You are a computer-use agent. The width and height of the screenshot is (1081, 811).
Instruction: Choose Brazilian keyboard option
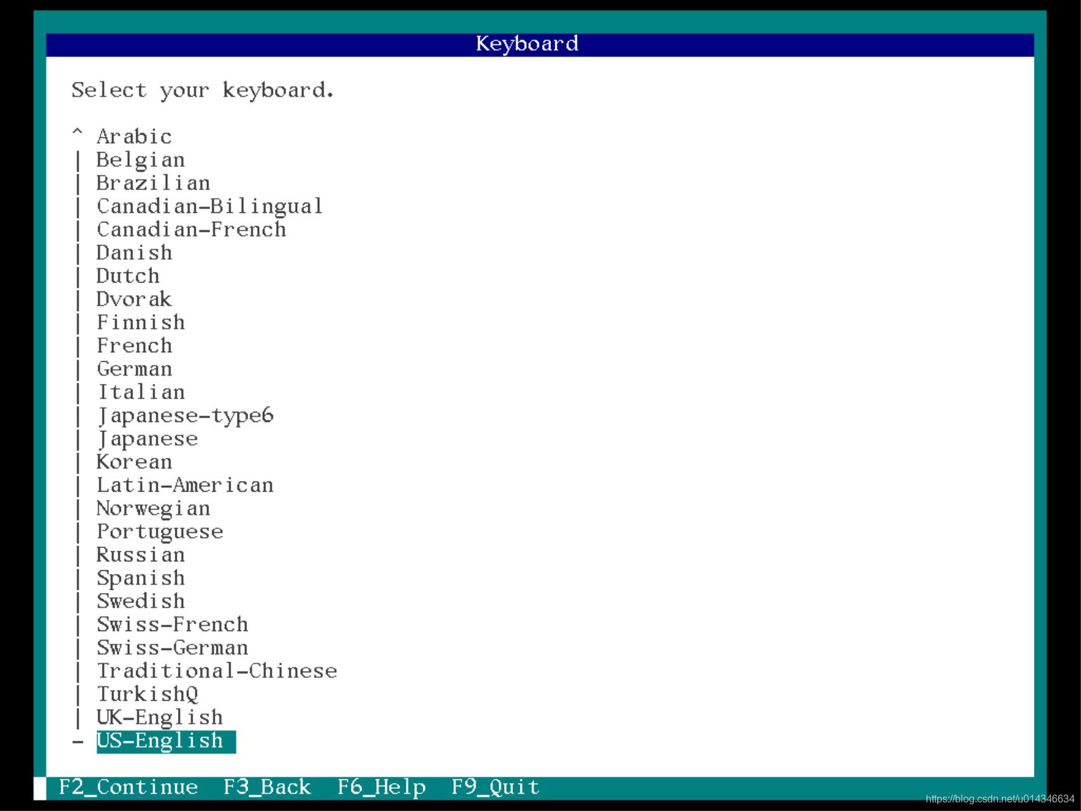(153, 183)
